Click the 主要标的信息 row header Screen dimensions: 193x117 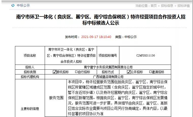click(30, 109)
